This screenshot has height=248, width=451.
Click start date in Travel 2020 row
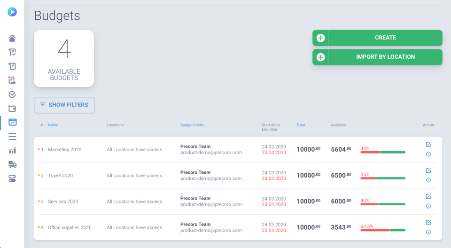[x=274, y=172]
